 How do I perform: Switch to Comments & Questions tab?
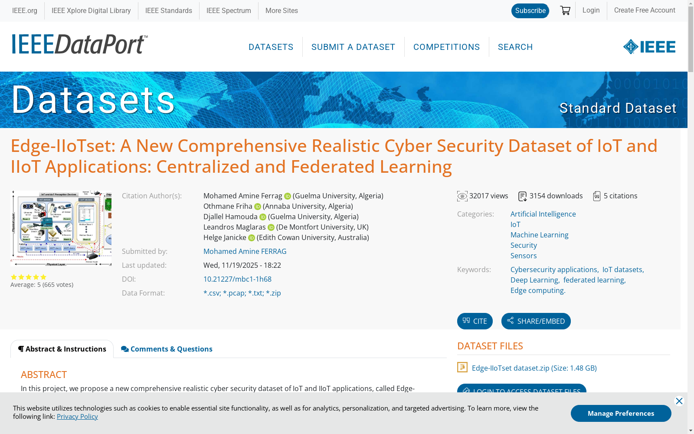click(x=167, y=349)
